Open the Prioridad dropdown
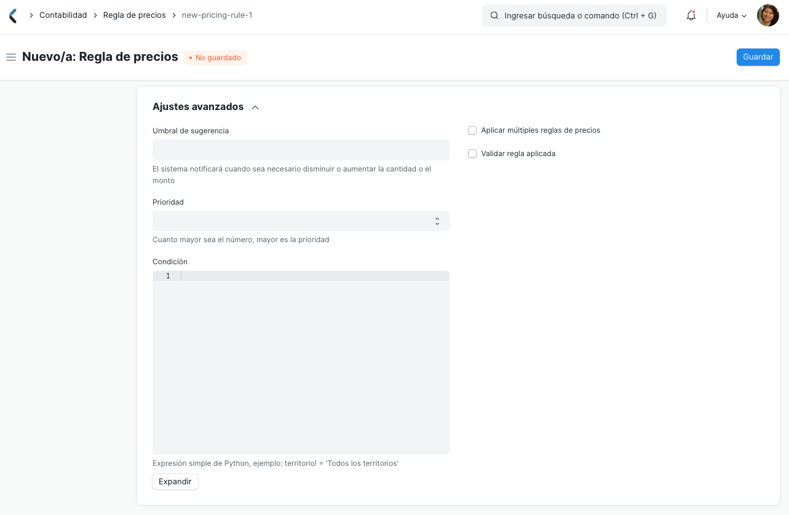This screenshot has height=515, width=789. coord(301,221)
